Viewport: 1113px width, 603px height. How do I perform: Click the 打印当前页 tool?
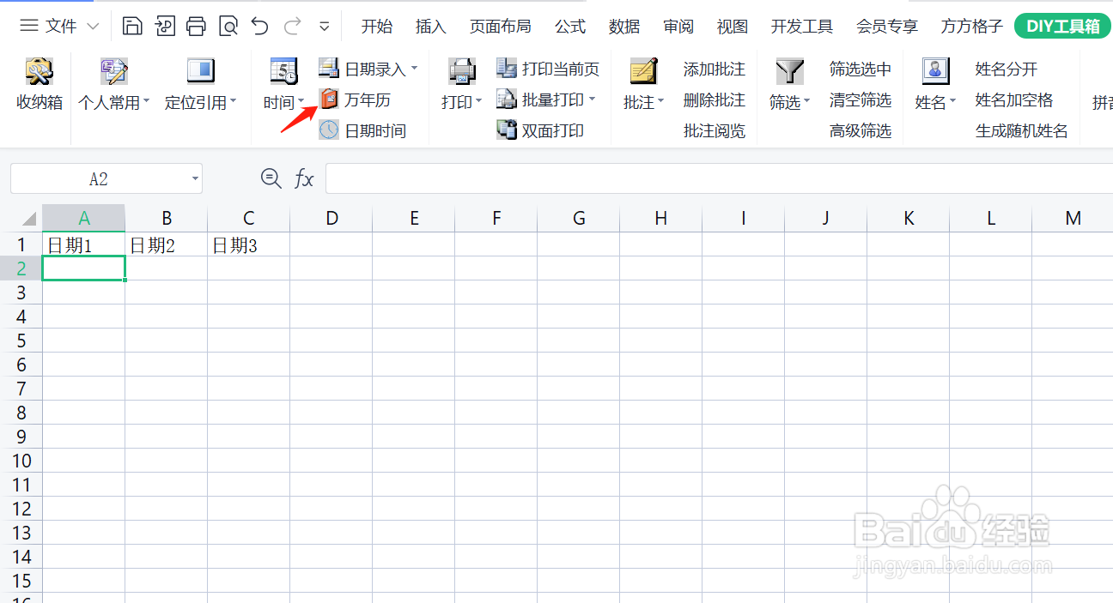[557, 69]
